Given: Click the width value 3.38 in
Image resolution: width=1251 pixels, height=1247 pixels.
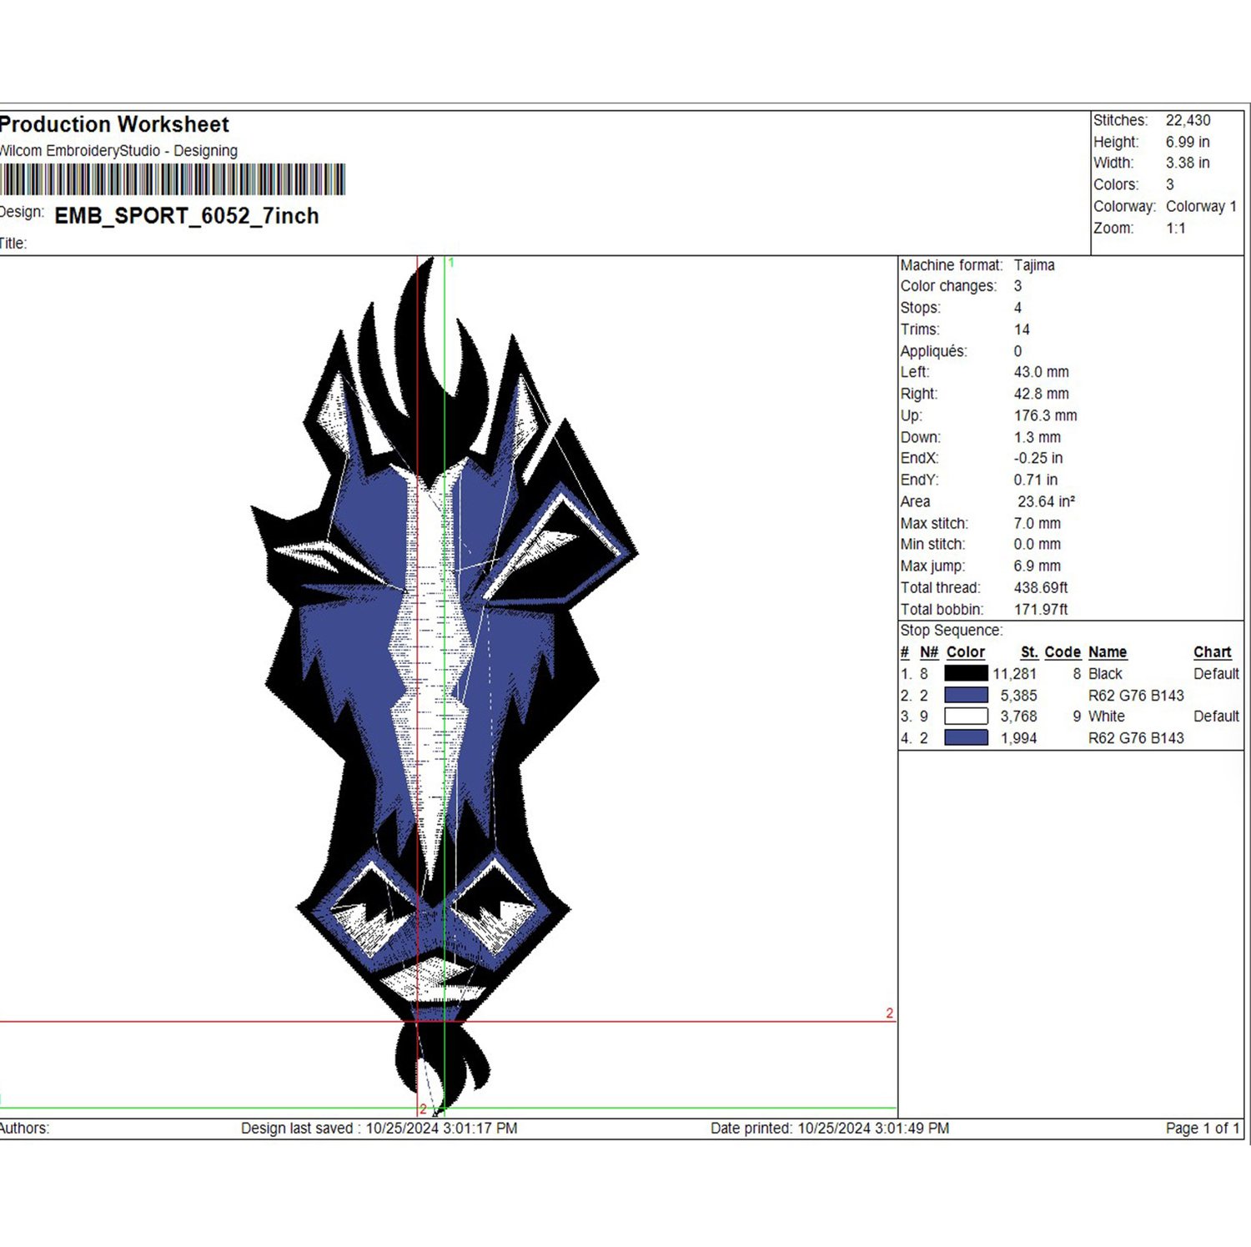Looking at the screenshot, I should pyautogui.click(x=1188, y=163).
